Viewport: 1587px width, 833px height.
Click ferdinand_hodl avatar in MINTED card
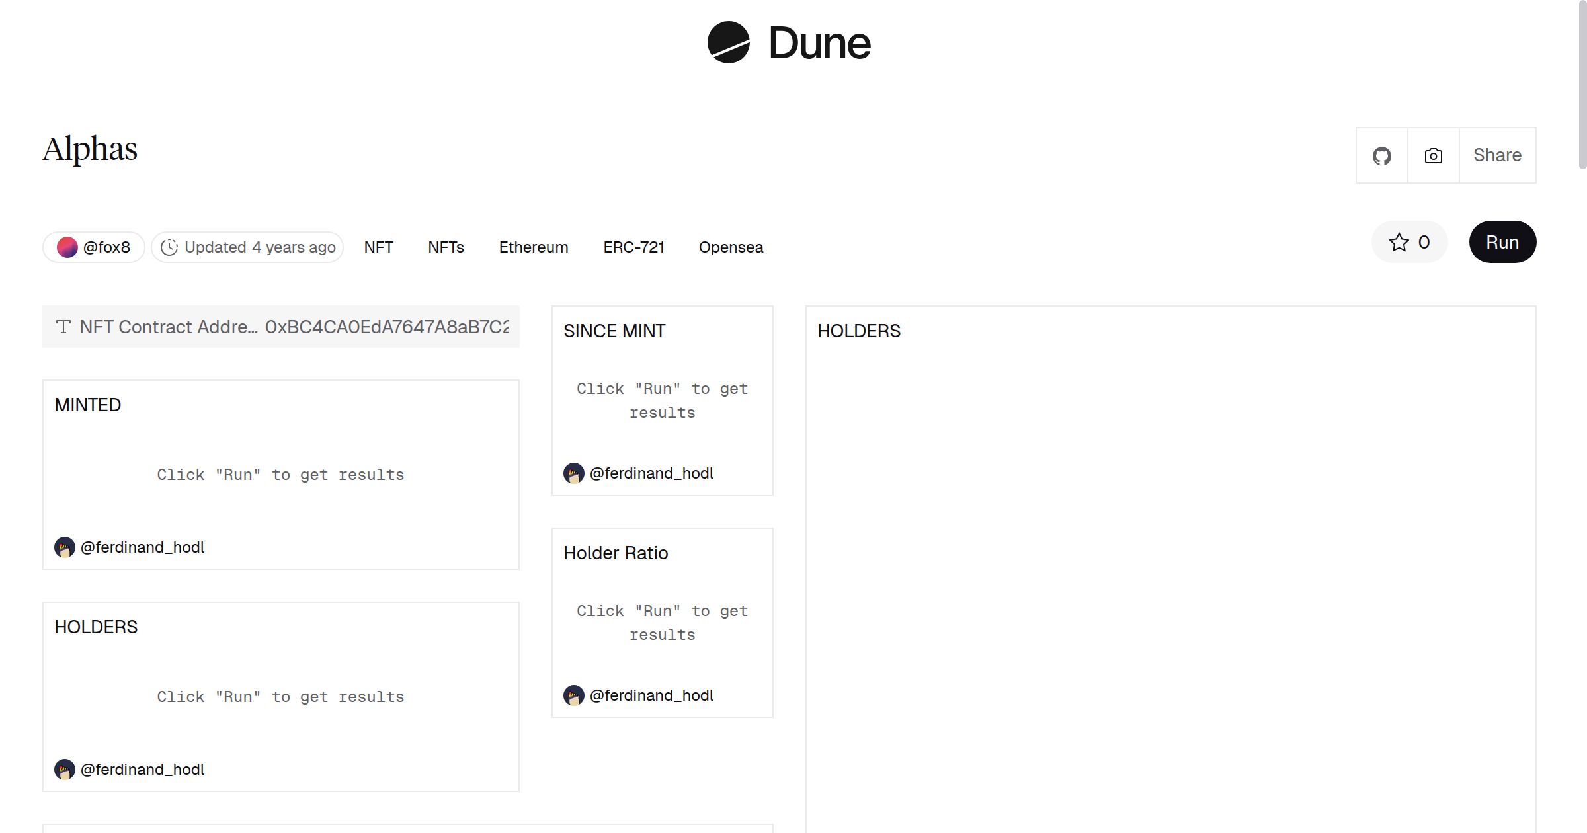tap(64, 547)
